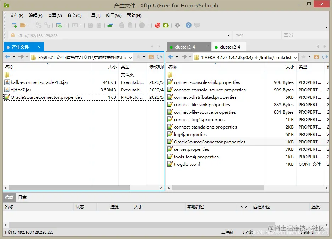Screen dimensions: 332x239
Task: Refresh the local pane listing
Action: tap(160, 57)
